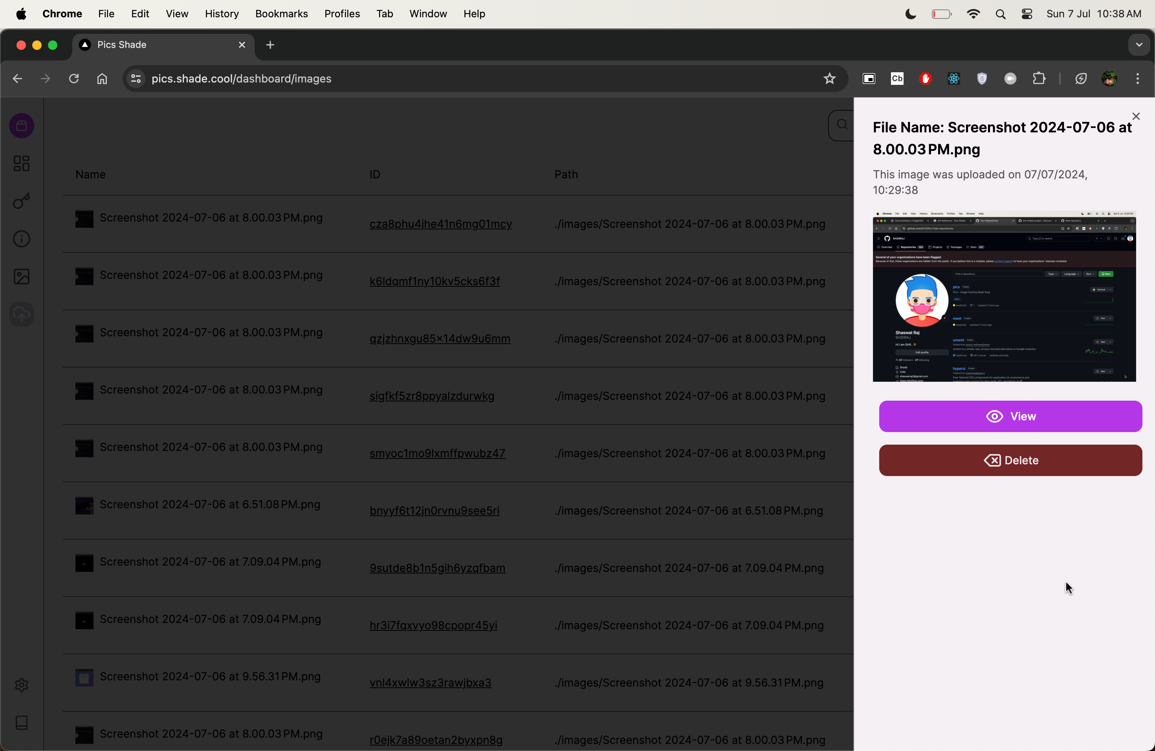Click the name Screenshot 2024-07-06 at 9.56.31 PM.png

coord(210,676)
